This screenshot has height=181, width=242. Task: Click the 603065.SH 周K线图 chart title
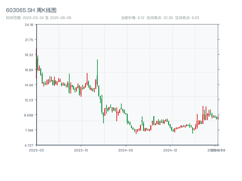pyautogui.click(x=31, y=10)
